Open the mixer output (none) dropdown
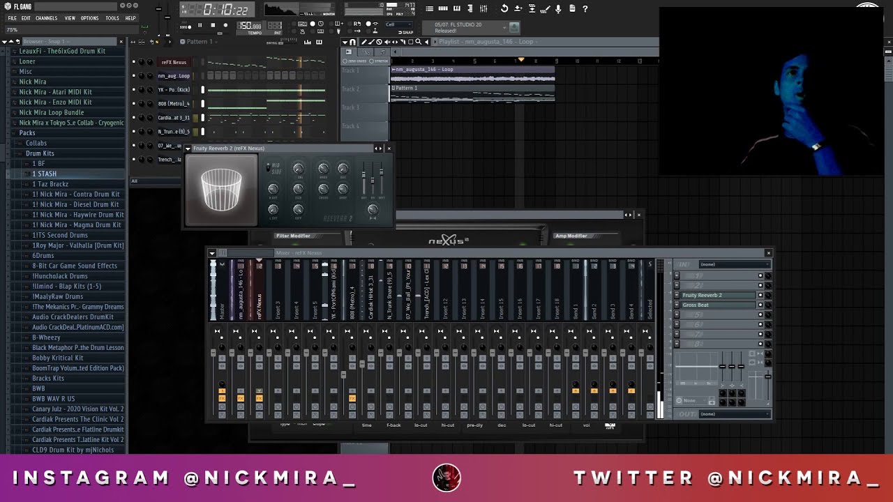The image size is (893, 502). point(735,414)
